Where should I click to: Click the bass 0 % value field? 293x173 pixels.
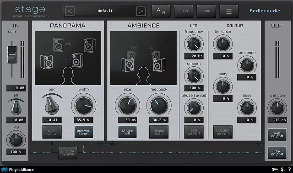pos(247,120)
